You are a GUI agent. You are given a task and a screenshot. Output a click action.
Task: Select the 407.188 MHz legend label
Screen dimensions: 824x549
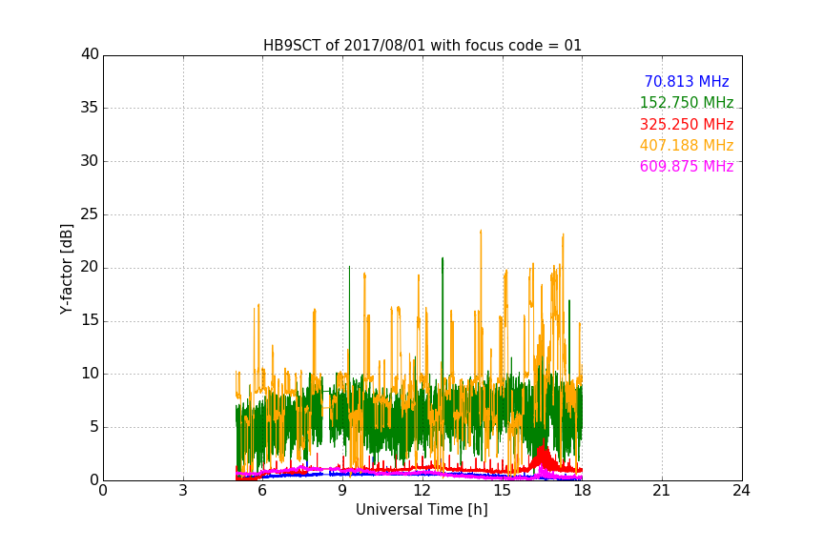pyautogui.click(x=687, y=146)
